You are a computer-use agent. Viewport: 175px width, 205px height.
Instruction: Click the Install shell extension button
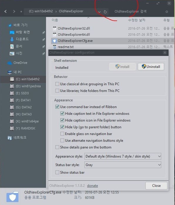pyautogui.click(x=122, y=67)
